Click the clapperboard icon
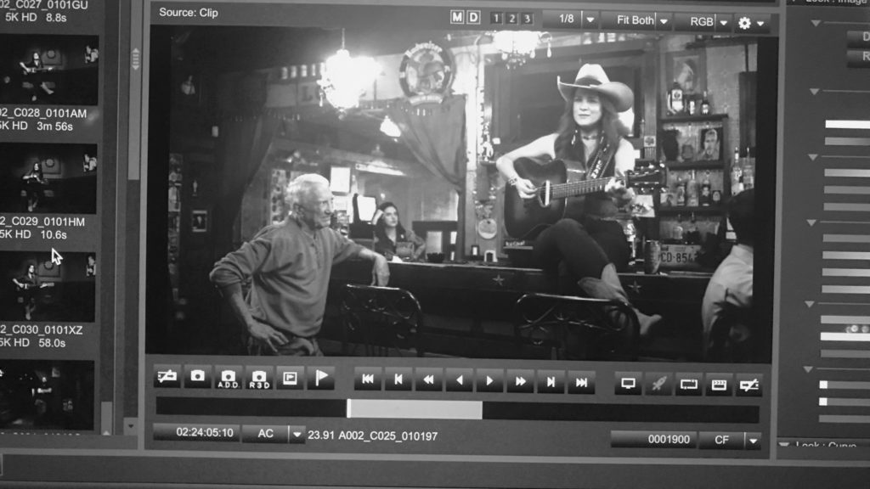 tap(719, 385)
